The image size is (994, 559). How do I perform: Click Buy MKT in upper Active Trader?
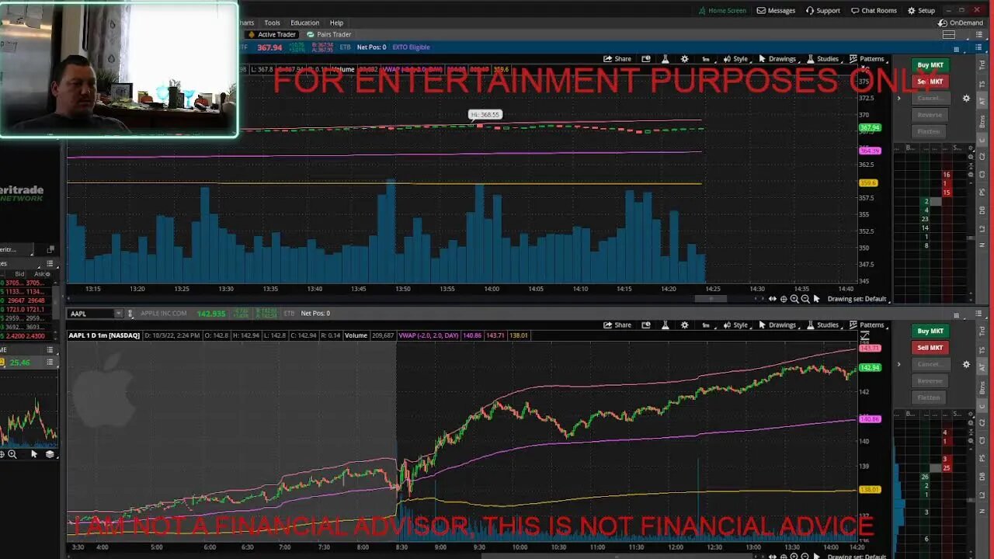(930, 65)
